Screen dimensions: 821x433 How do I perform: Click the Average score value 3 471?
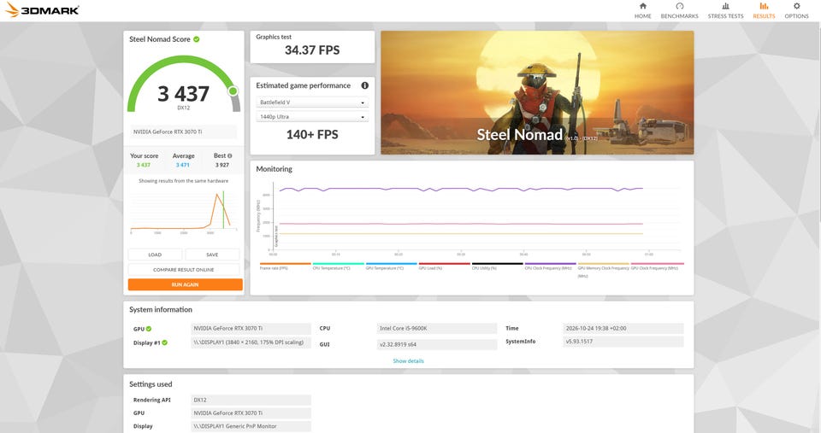[183, 165]
